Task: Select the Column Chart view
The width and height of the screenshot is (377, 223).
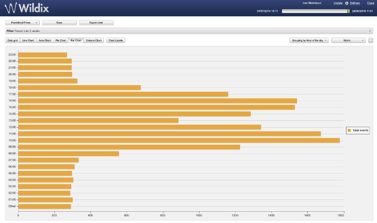Action: (x=93, y=41)
